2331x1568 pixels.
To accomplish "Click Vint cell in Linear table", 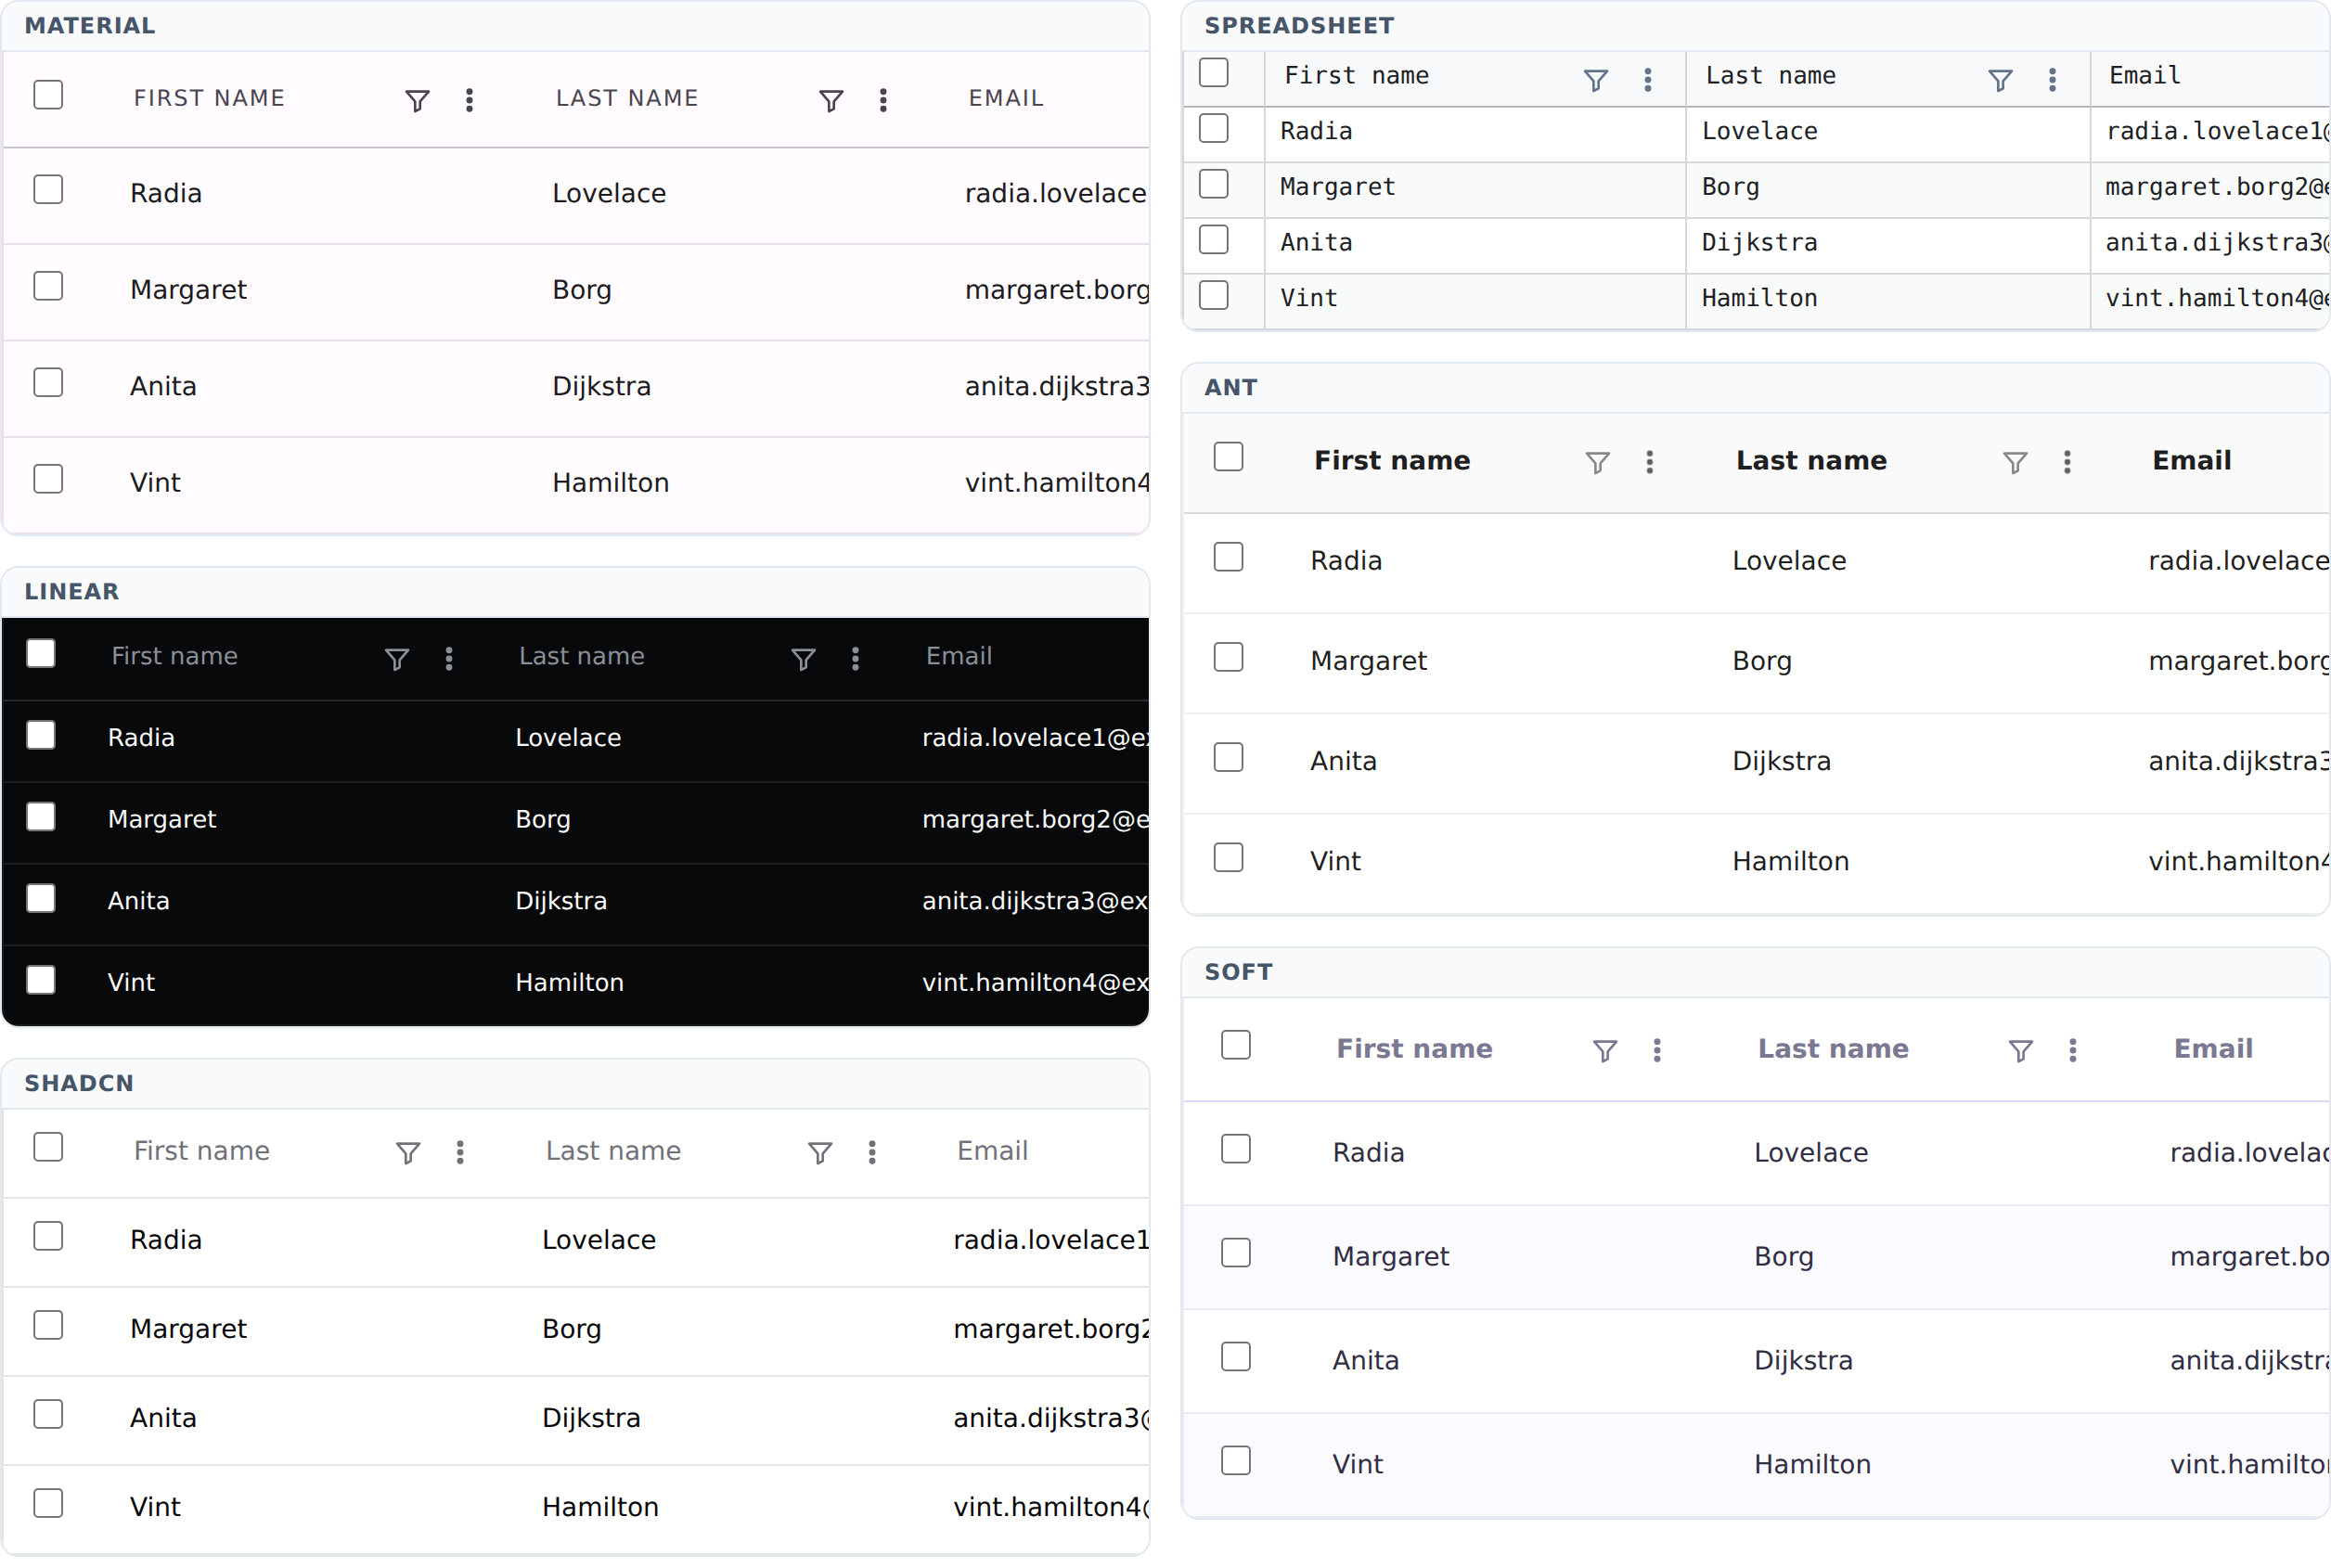I will click(x=131, y=983).
